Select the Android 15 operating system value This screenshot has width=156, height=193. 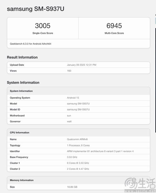(x=73, y=98)
